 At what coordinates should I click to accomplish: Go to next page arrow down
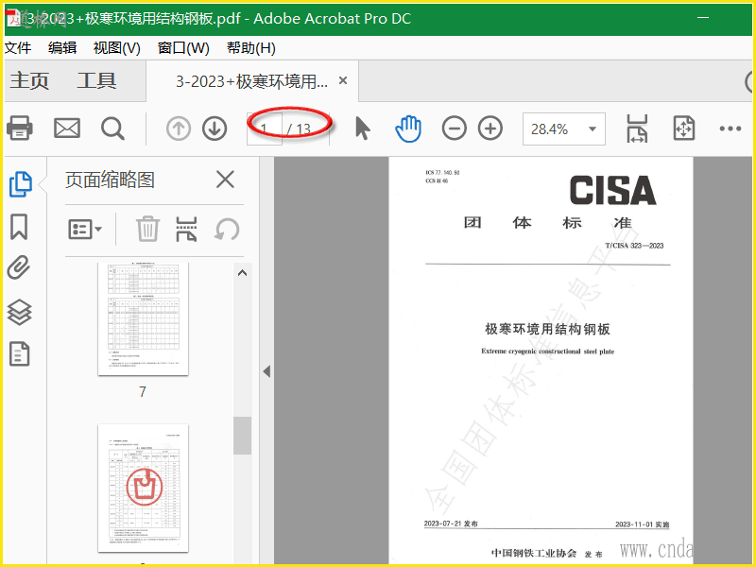tap(215, 129)
